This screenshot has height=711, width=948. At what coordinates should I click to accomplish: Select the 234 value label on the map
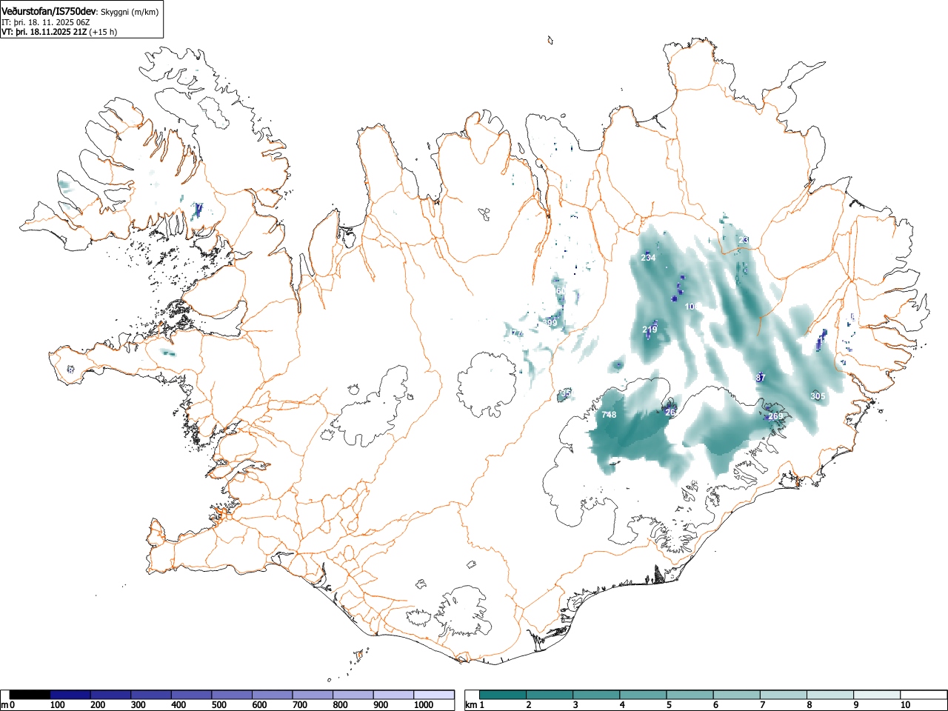tap(648, 258)
